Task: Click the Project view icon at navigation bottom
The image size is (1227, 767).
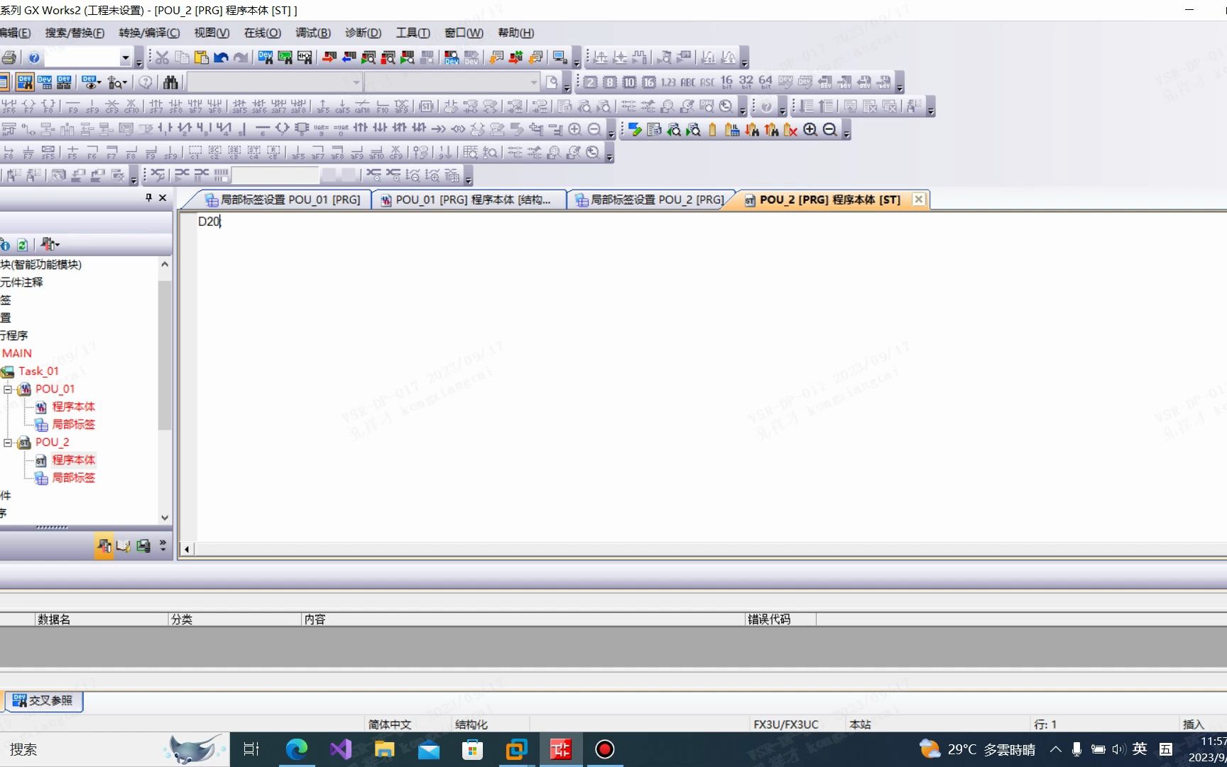Action: [104, 545]
